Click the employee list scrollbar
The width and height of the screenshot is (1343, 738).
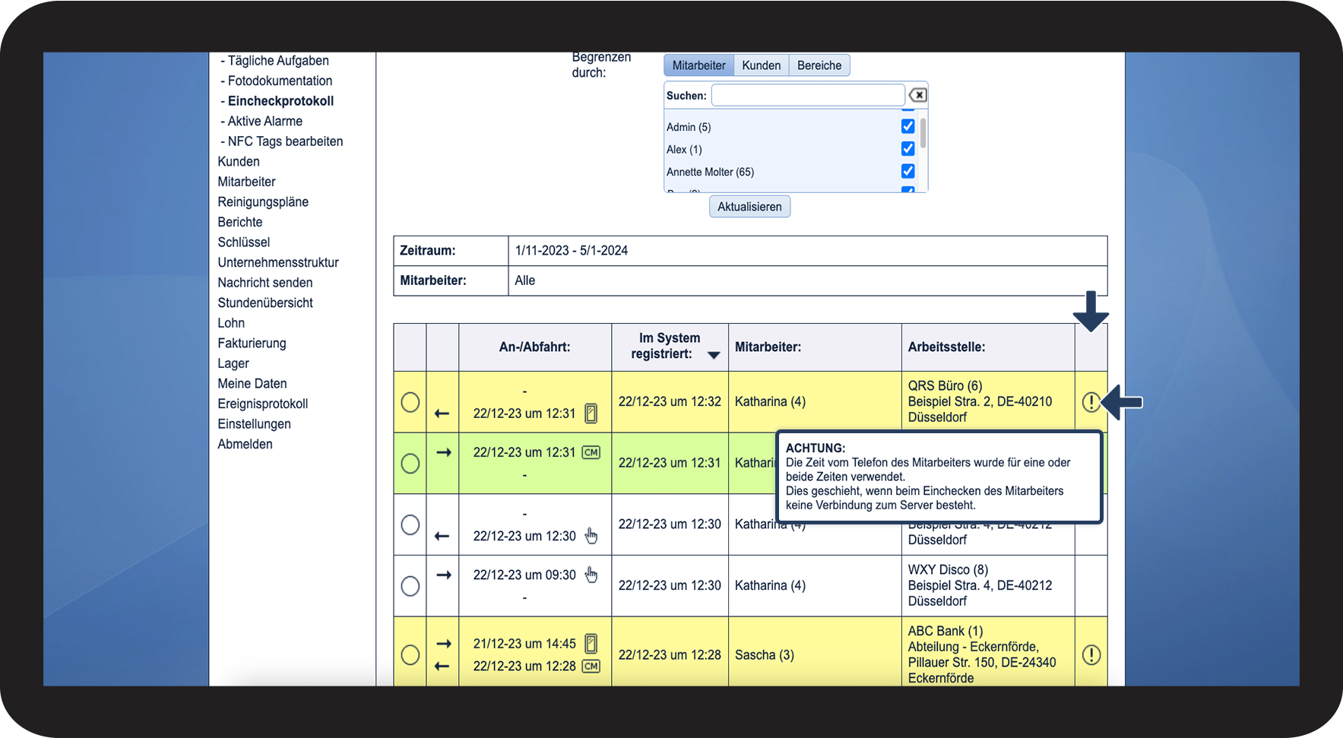click(923, 133)
